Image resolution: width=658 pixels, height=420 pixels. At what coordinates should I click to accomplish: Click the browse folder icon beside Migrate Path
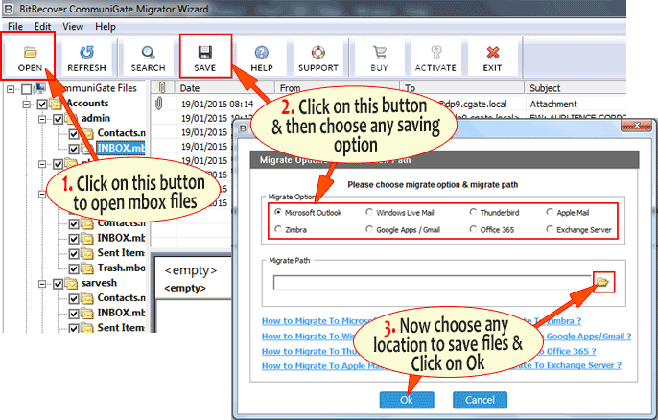603,282
